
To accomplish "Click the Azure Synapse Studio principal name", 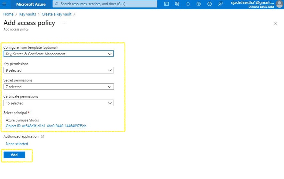I will 22,120.
